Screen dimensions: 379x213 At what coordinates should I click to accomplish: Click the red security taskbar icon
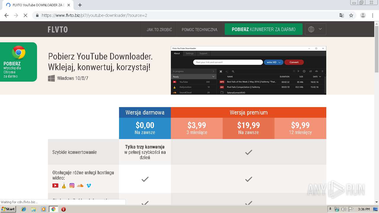pos(63,209)
